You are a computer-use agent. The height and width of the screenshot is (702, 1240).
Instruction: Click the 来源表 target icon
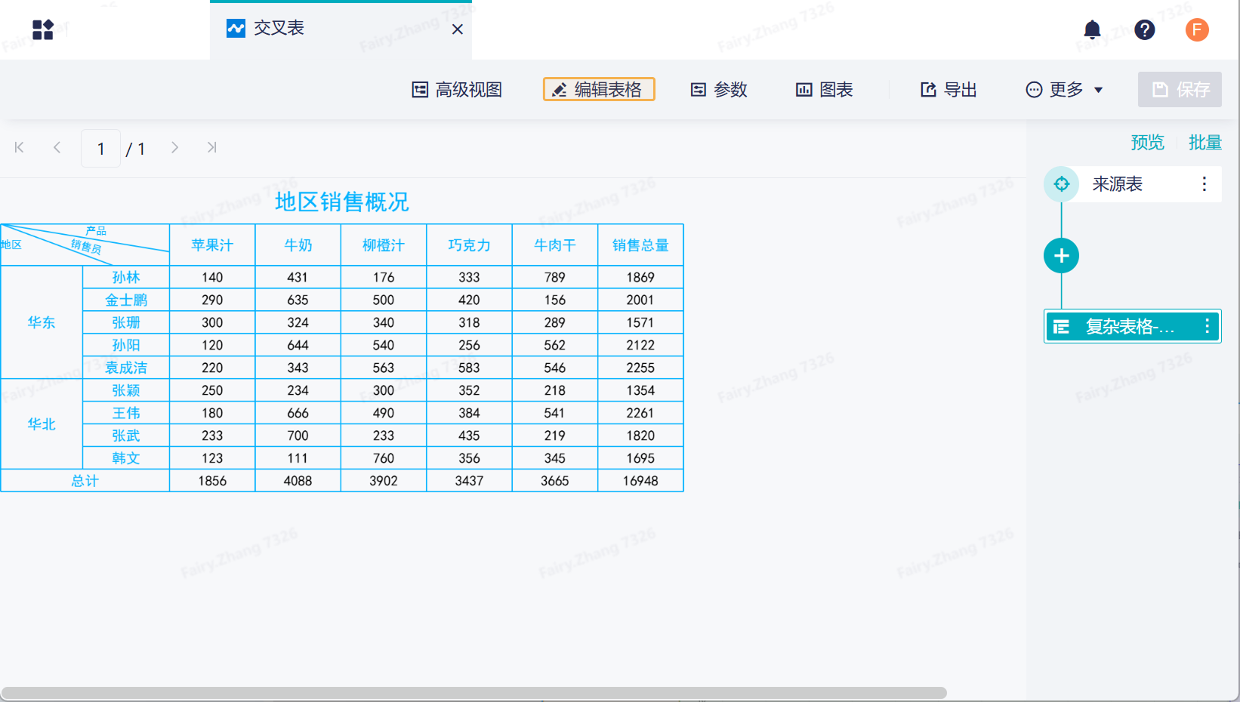point(1062,184)
